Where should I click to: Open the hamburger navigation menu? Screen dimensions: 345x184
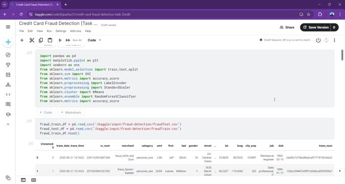pos(8,27)
